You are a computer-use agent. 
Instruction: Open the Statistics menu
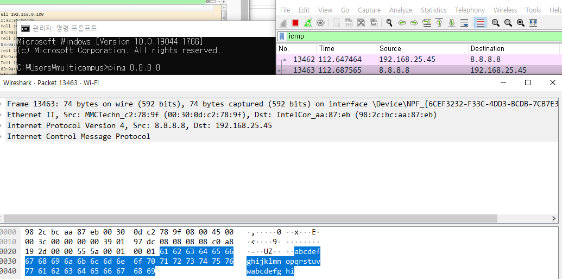tap(433, 10)
